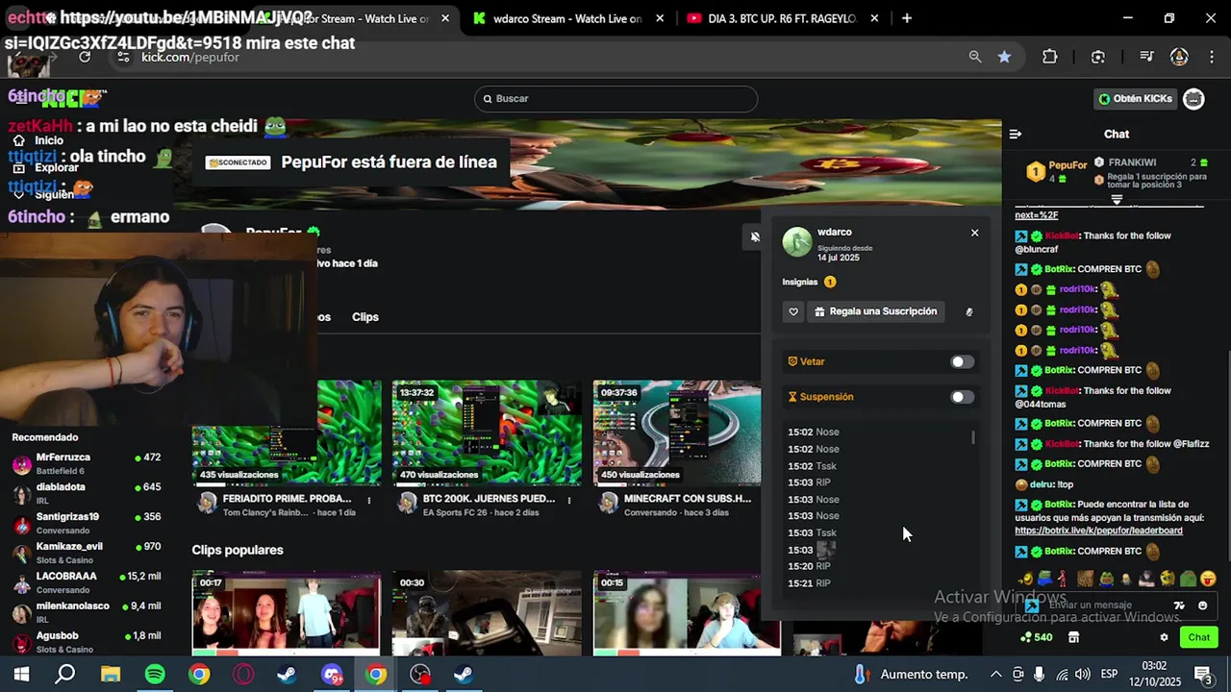This screenshot has height=692, width=1231.
Task: Open the Chrome extensions puzzle icon
Action: click(x=1050, y=57)
